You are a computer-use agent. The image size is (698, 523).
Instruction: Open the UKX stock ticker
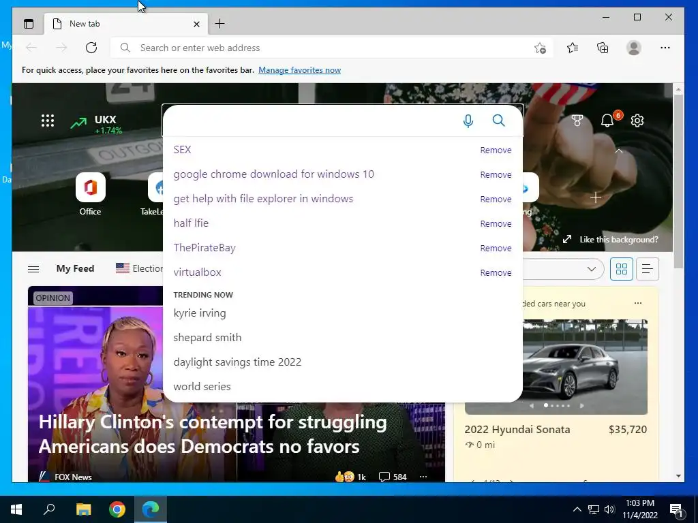coord(97,125)
